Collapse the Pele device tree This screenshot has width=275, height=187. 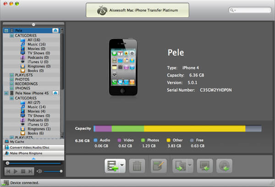(6, 31)
